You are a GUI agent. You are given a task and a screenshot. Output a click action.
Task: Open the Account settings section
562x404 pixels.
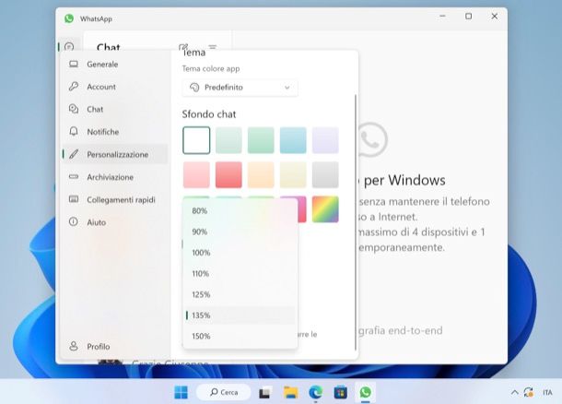115,87
